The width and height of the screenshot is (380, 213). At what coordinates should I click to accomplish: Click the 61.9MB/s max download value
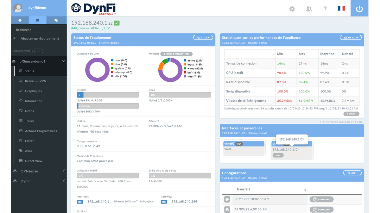(x=306, y=101)
